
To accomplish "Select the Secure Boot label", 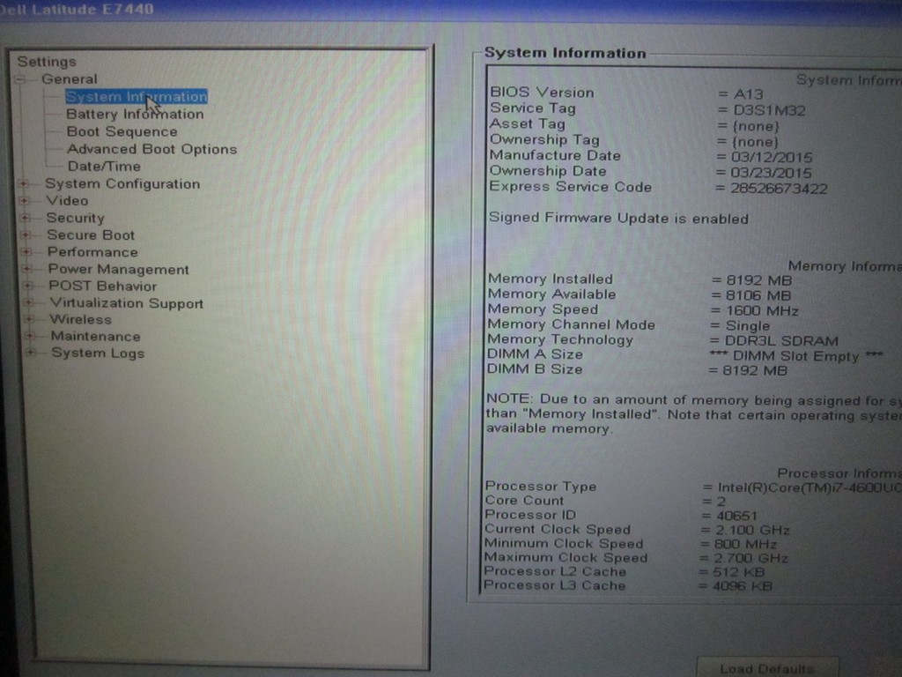I will point(91,234).
